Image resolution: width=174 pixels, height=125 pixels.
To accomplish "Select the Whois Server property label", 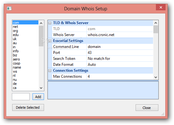I will [69, 35].
